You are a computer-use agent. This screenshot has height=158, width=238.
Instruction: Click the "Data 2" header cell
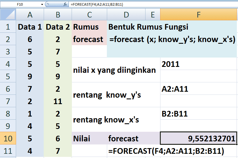click(58, 27)
